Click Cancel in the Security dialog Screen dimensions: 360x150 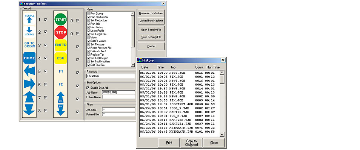click(x=151, y=46)
